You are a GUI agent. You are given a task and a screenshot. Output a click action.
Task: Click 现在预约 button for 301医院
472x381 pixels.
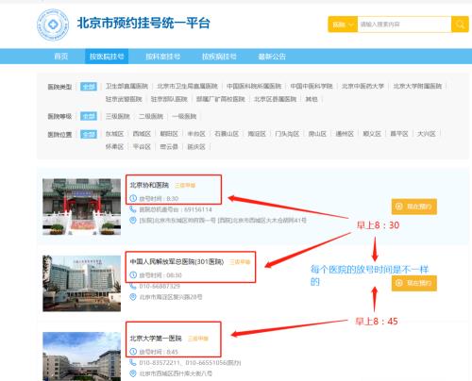414,283
